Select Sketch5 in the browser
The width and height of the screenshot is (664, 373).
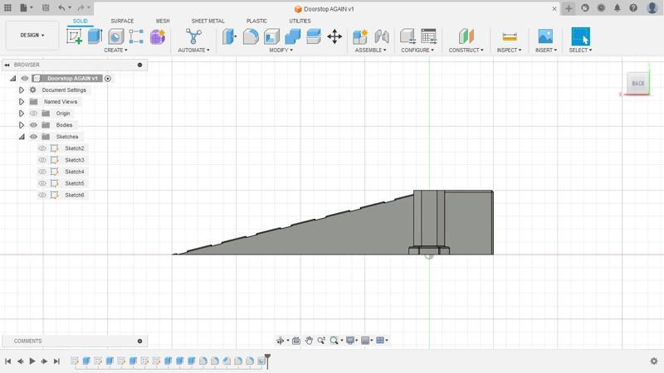75,183
